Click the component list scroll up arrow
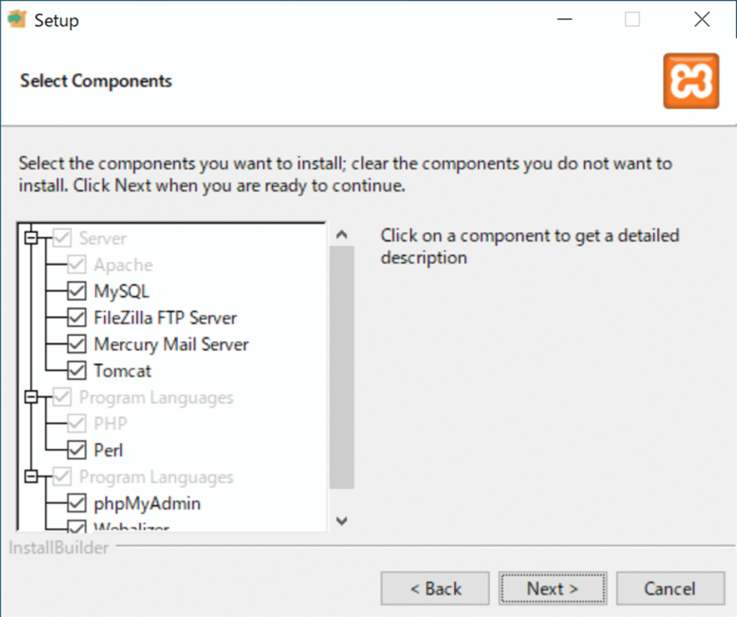737x617 pixels. tap(342, 234)
